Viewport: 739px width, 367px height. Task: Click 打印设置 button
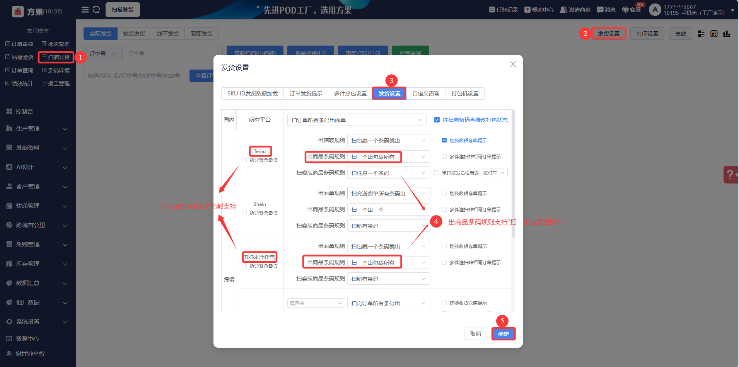(647, 34)
